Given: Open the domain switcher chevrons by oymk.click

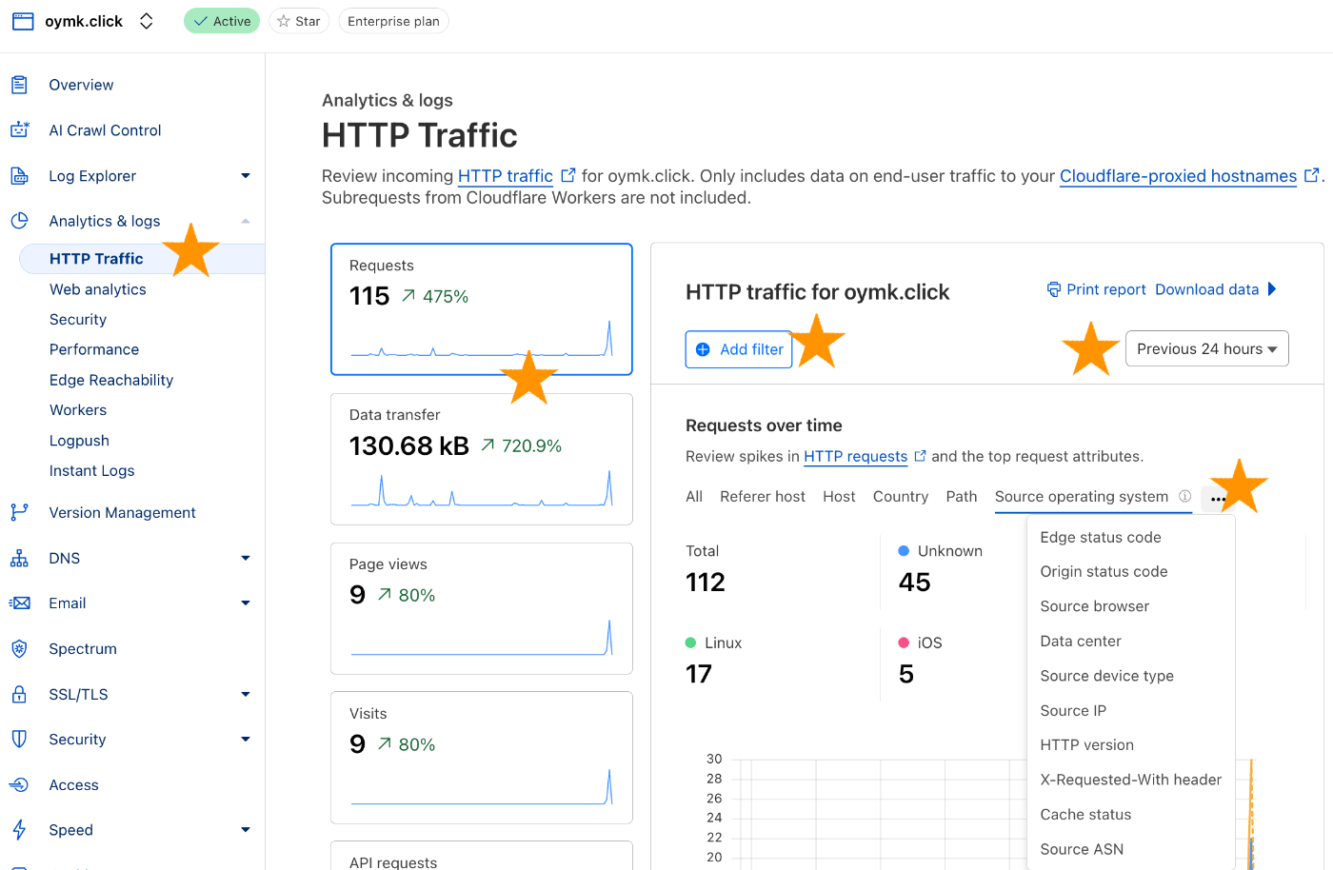Looking at the screenshot, I should (147, 21).
